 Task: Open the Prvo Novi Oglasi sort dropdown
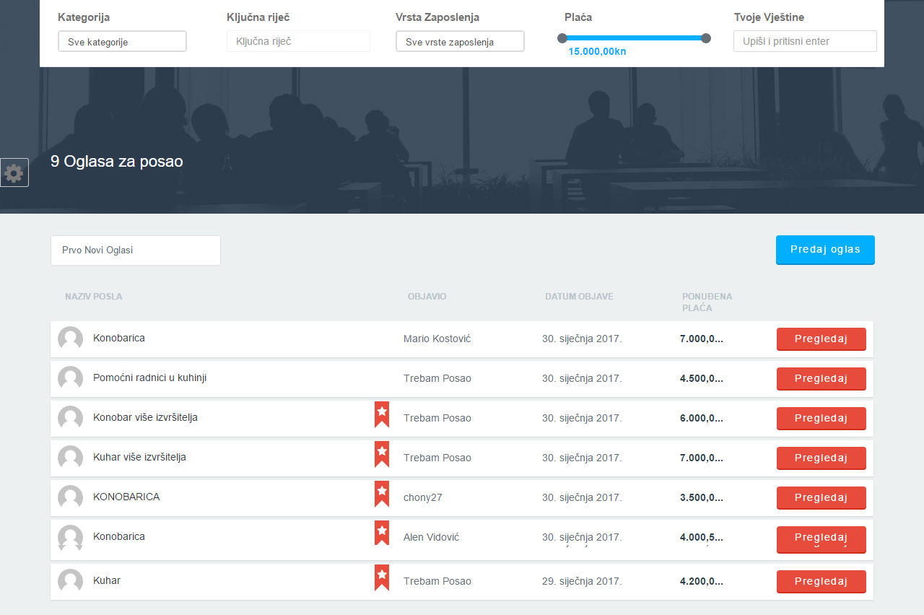136,250
